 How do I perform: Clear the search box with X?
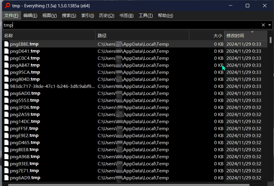(263, 25)
